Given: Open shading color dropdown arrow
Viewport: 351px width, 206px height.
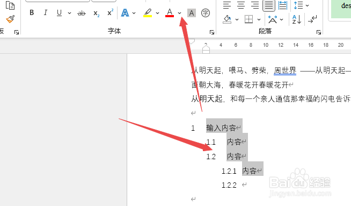Looking at the screenshot, I should [237, 20].
